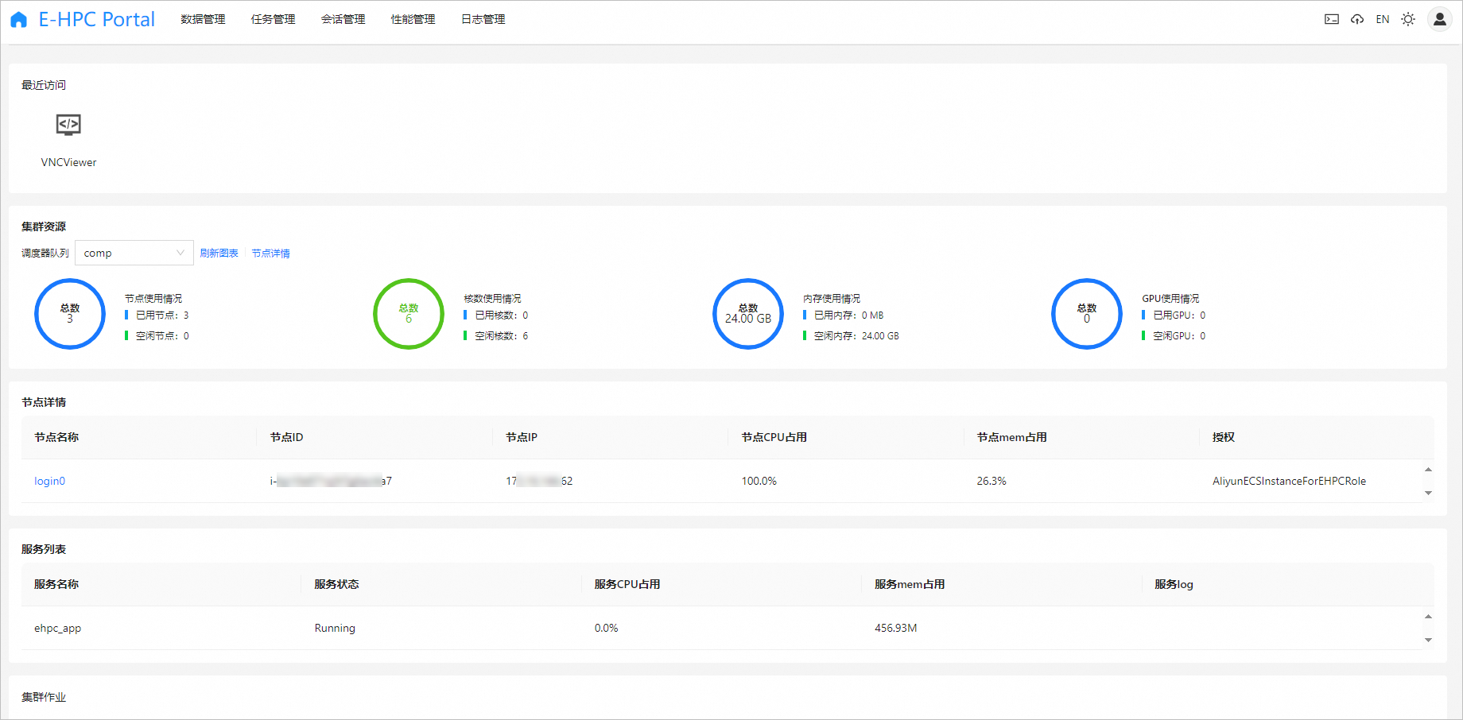Viewport: 1463px width, 720px height.
Task: Click the 26.3% memory usage value
Action: [x=991, y=481]
